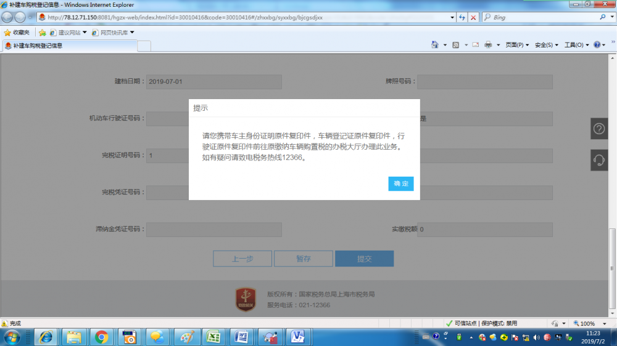Click the search magnifier icon
The width and height of the screenshot is (617, 346).
click(x=603, y=17)
